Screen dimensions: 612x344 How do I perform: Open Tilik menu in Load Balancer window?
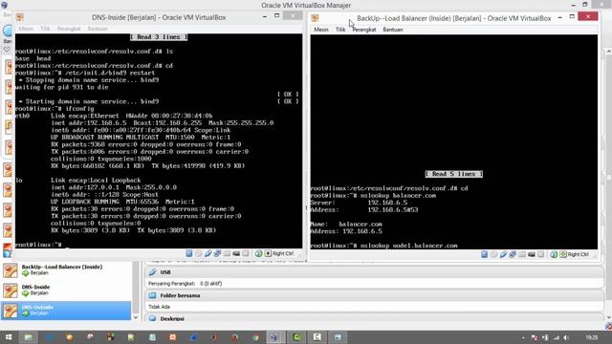click(x=340, y=30)
